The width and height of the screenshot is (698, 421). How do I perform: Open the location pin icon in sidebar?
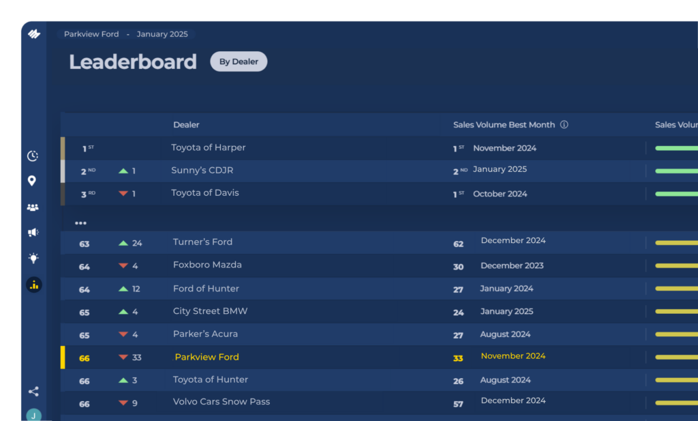(31, 181)
